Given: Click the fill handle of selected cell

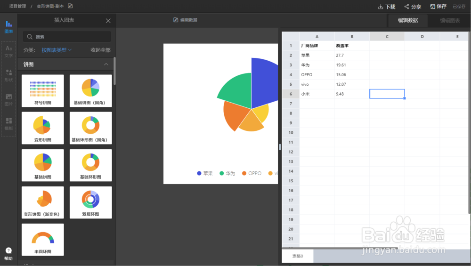Looking at the screenshot, I should [405, 98].
